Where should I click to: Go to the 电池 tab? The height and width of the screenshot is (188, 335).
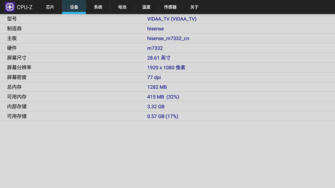(122, 7)
